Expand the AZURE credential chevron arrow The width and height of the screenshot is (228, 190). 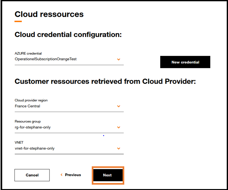tap(119, 59)
